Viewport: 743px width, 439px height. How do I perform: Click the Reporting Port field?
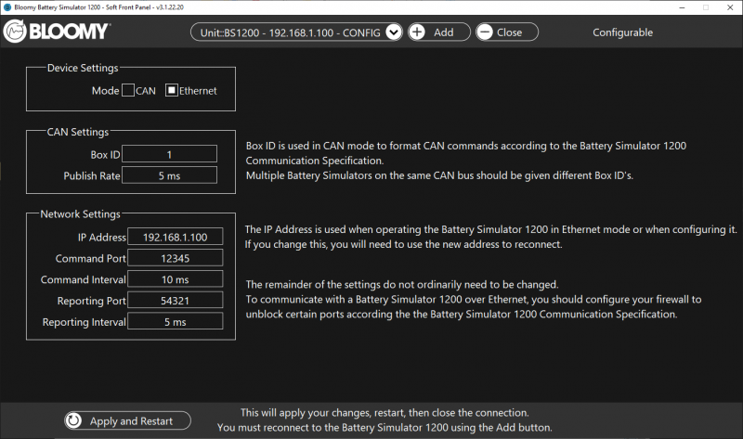click(175, 300)
